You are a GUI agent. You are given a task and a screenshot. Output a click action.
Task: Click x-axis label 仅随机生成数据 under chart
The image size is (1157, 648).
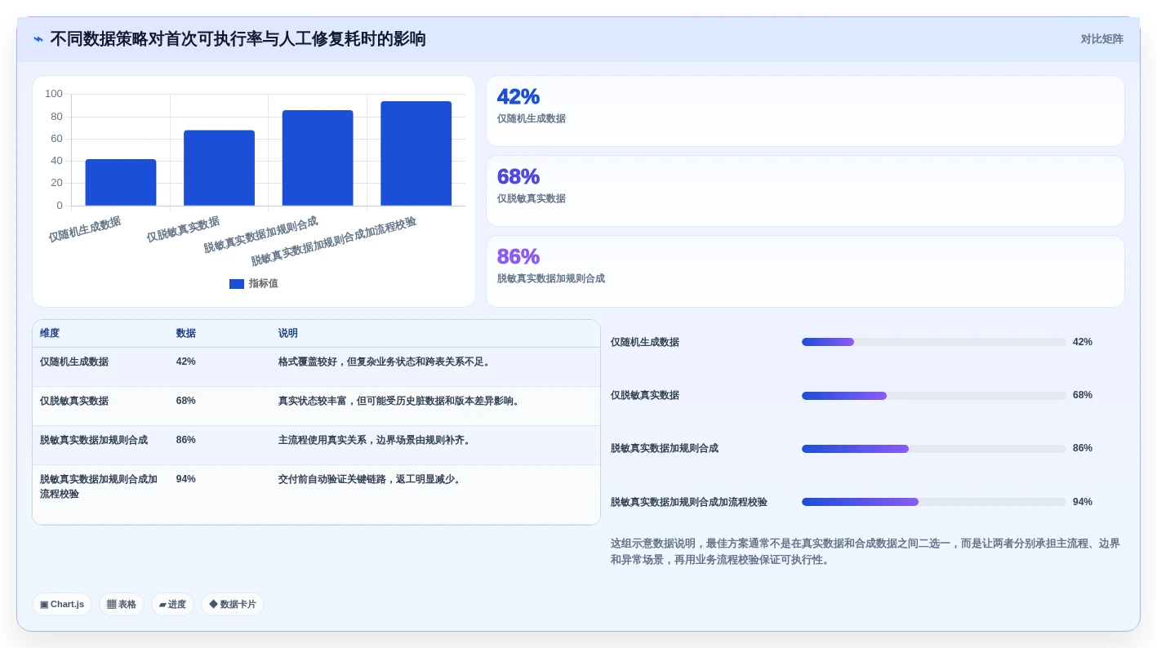click(85, 229)
